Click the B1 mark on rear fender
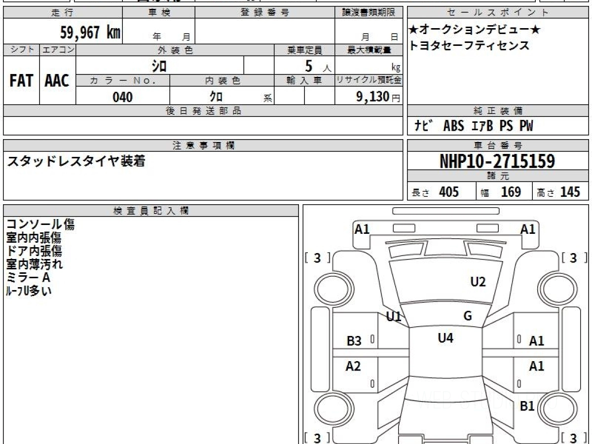Viewport: 592px width, 444px height. coord(527,406)
